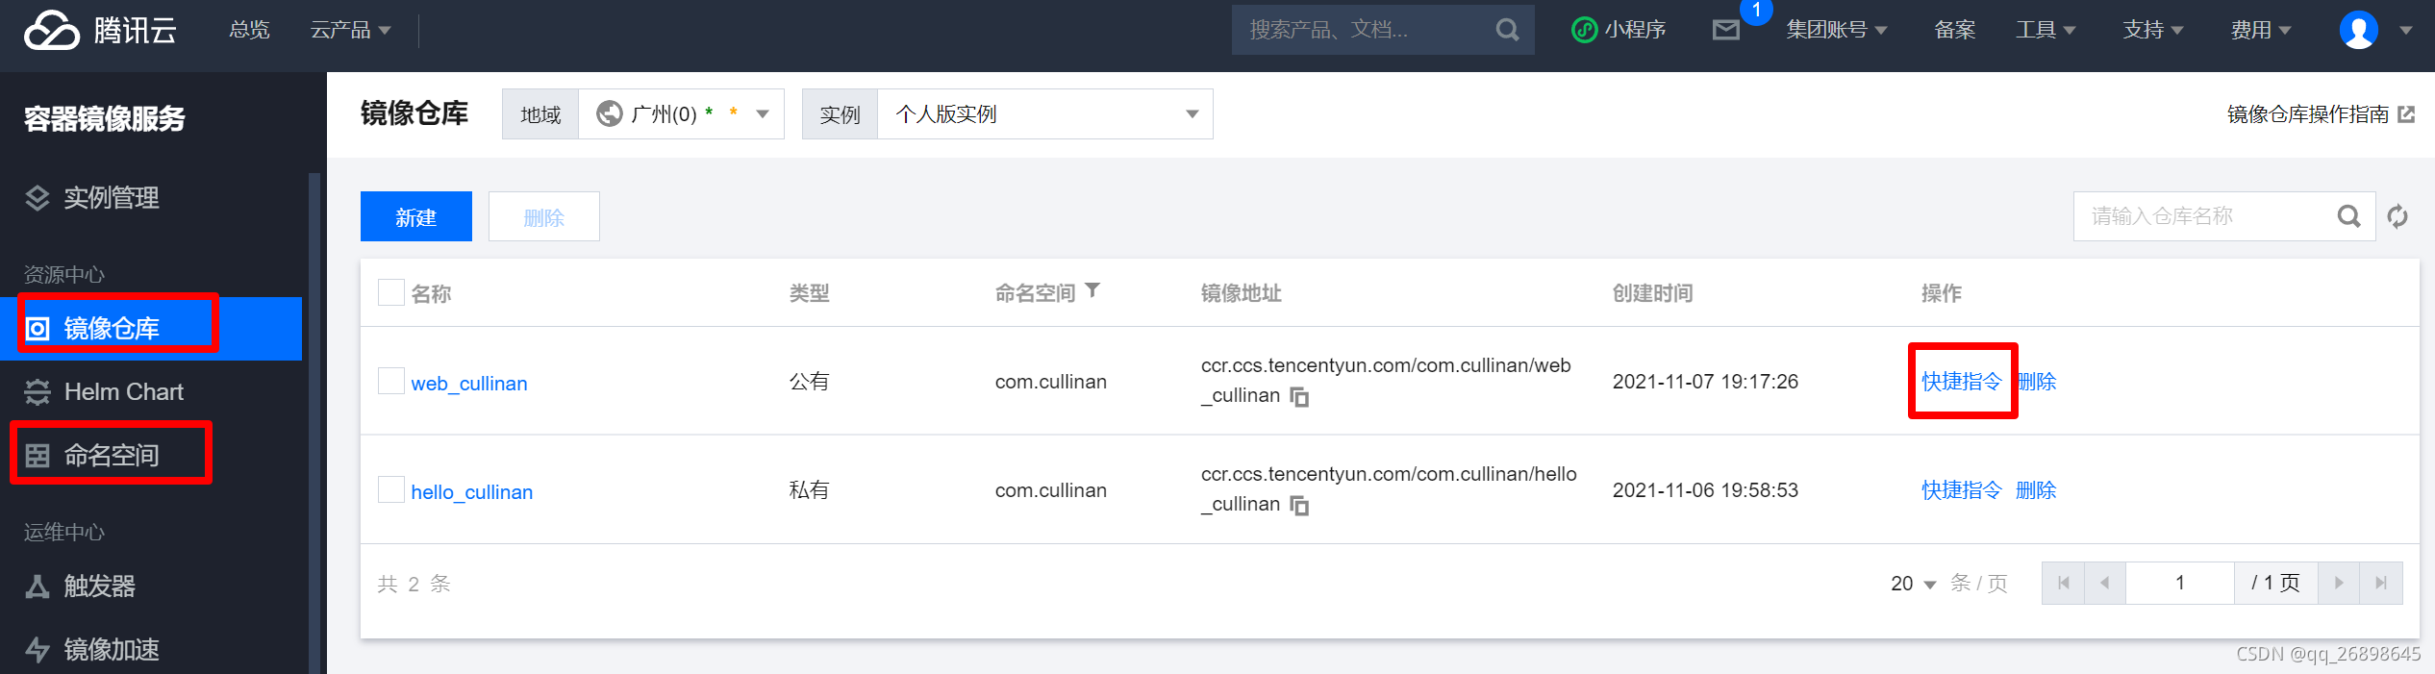Click the page number input field
Viewport: 2435px width, 674px height.
pos(2180,583)
